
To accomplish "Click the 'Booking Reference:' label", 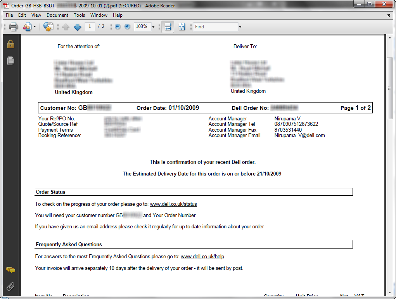I will click(x=60, y=136).
